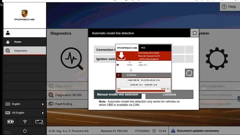240x135 pixels.
Task: Click the refresh detection button
Action: [x=189, y=73]
